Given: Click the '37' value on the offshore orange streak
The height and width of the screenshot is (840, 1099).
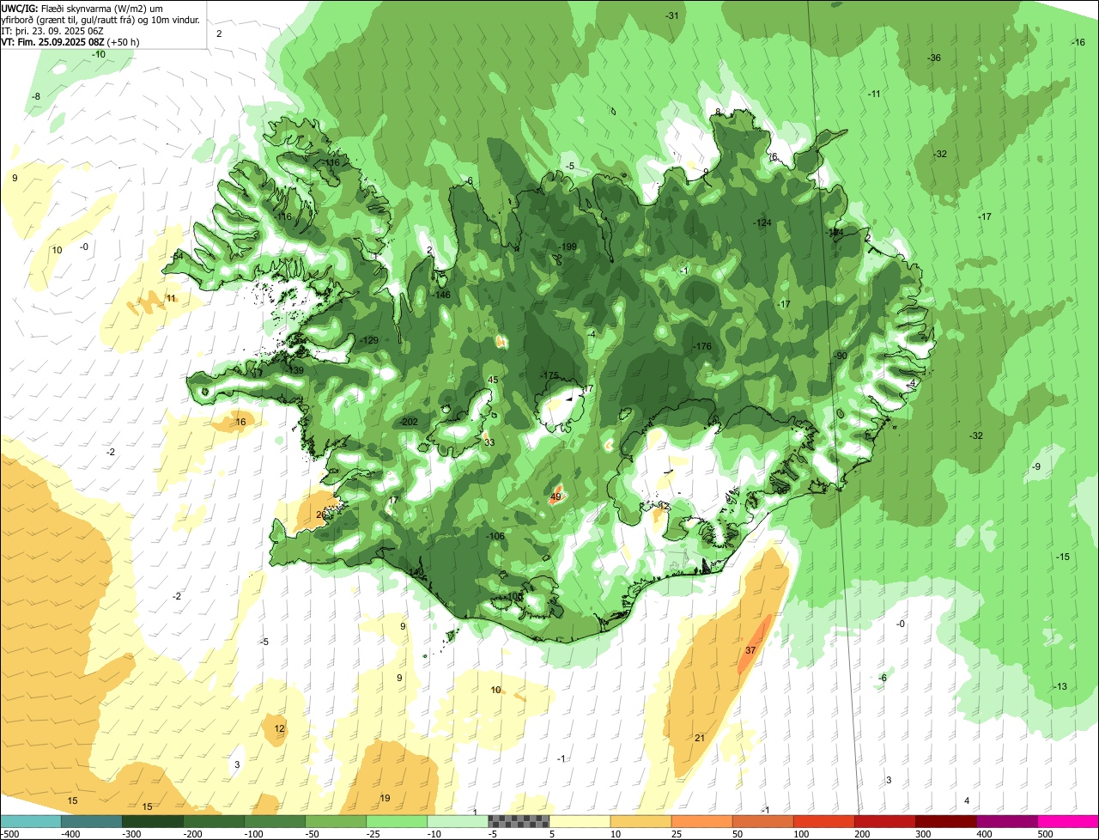Looking at the screenshot, I should 750,650.
